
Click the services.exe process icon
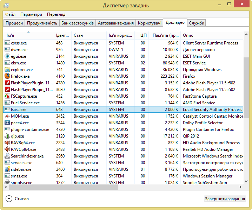pos(7,162)
